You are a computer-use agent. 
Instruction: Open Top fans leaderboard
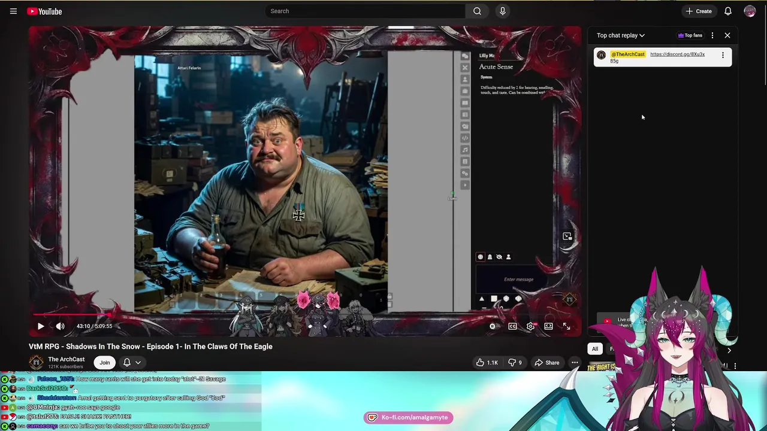[x=690, y=35]
